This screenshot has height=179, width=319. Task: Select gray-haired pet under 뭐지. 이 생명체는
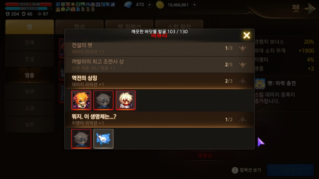(81, 138)
